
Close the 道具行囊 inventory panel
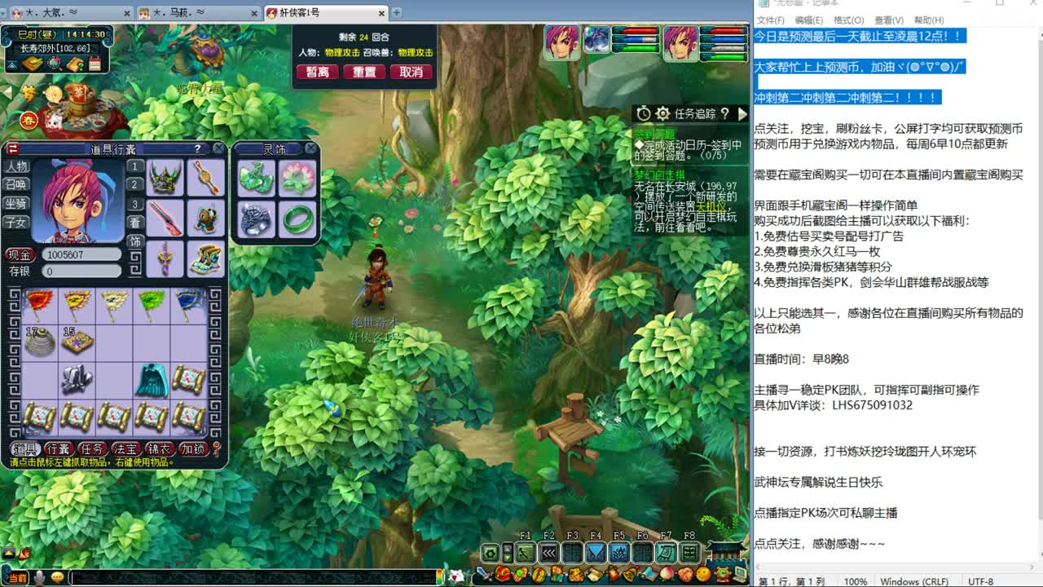[218, 149]
